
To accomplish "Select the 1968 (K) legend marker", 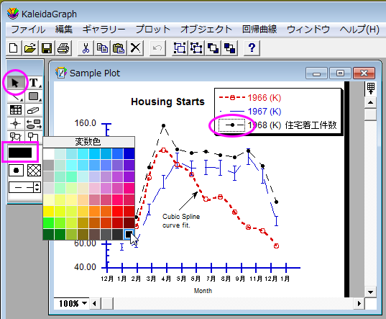I will pyautogui.click(x=231, y=125).
